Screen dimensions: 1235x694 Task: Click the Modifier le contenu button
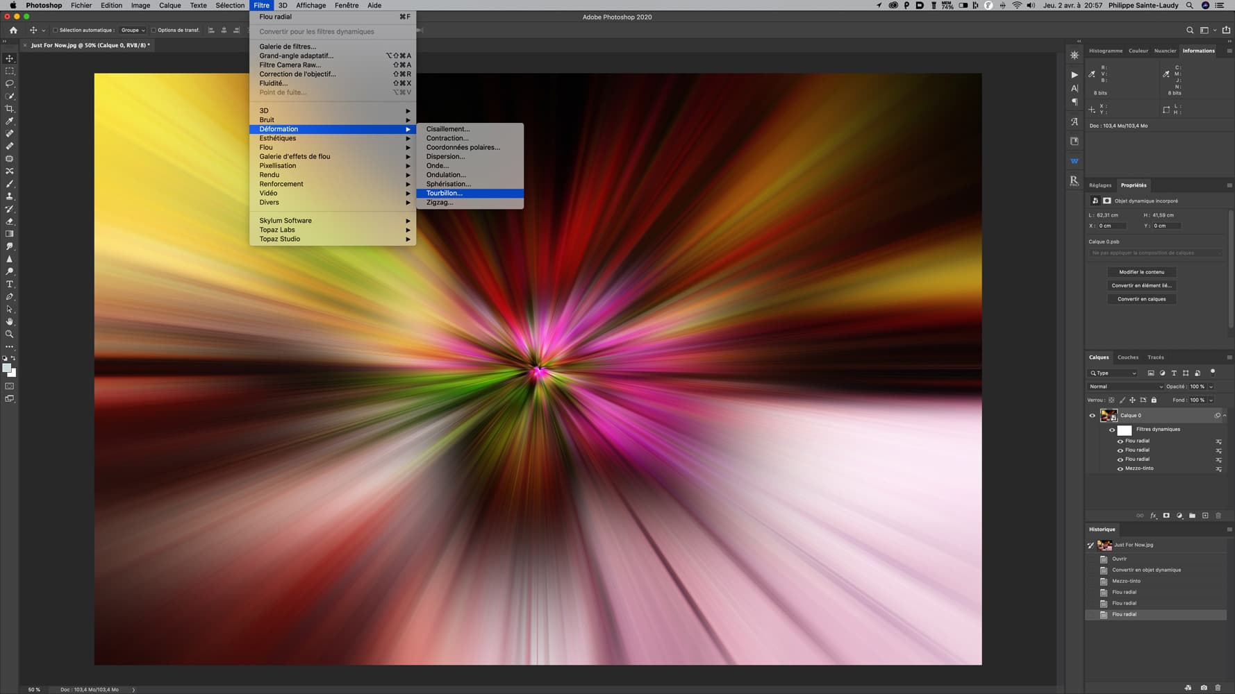tap(1141, 272)
